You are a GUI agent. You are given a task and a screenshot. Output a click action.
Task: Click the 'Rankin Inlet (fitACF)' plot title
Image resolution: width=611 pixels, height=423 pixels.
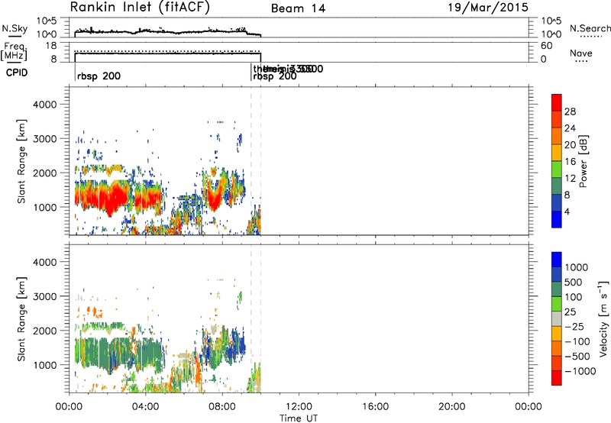click(x=141, y=8)
